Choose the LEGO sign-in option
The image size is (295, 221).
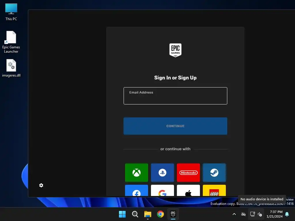point(214,190)
